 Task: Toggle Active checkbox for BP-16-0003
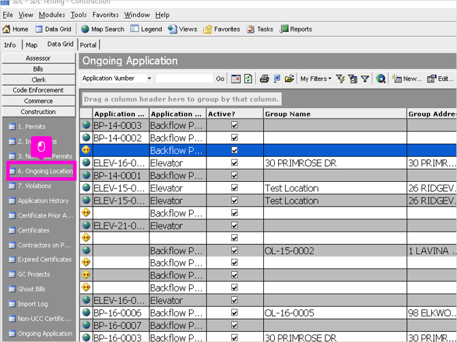(x=235, y=337)
